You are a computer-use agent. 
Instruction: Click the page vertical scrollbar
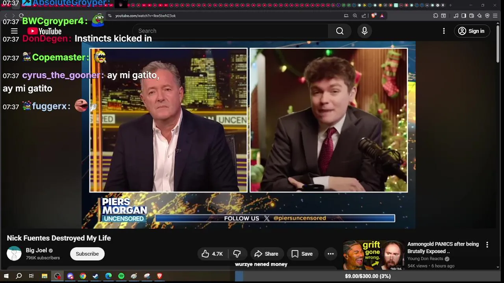pyautogui.click(x=498, y=43)
